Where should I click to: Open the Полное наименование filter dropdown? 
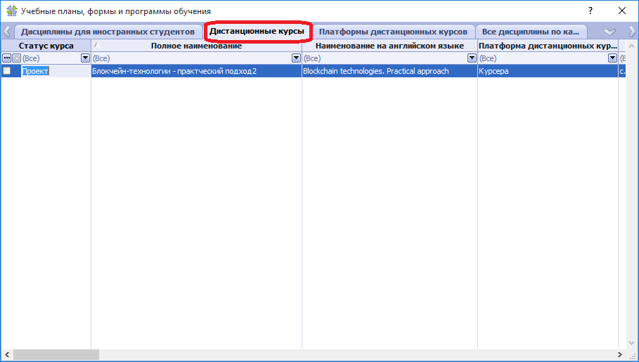pos(296,58)
